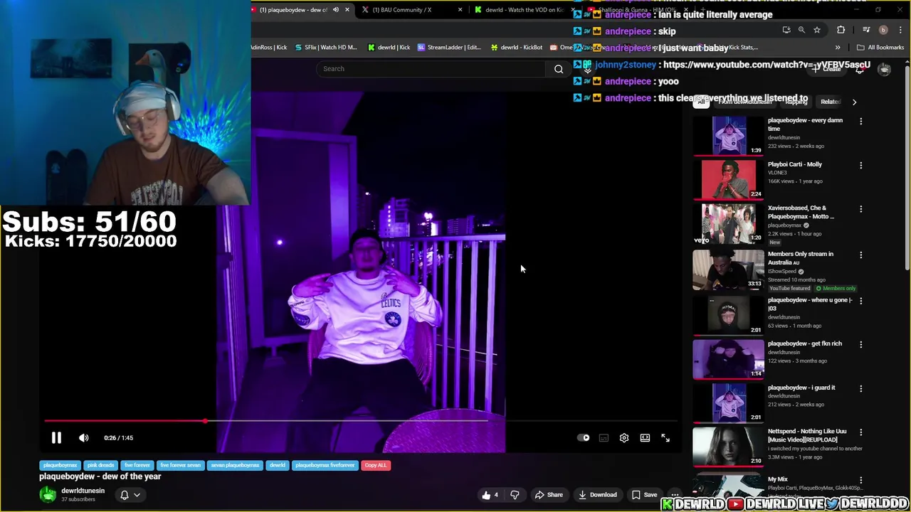The width and height of the screenshot is (911, 512).
Task: Save the video to a playlist
Action: (x=644, y=495)
